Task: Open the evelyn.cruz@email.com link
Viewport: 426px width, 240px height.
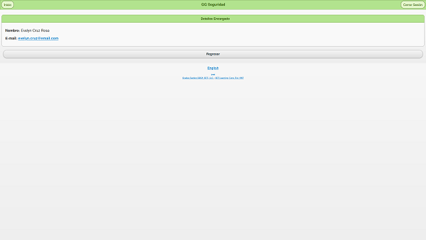Action: (38, 39)
